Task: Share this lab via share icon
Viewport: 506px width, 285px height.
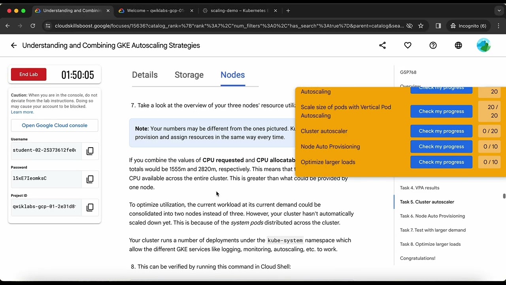Action: [x=382, y=46]
